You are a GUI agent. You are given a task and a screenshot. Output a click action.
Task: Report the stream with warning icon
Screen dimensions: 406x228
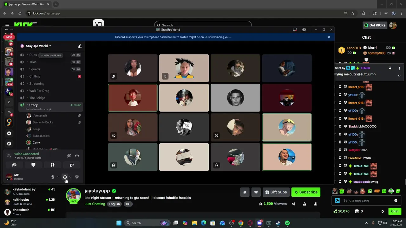[x=304, y=204]
